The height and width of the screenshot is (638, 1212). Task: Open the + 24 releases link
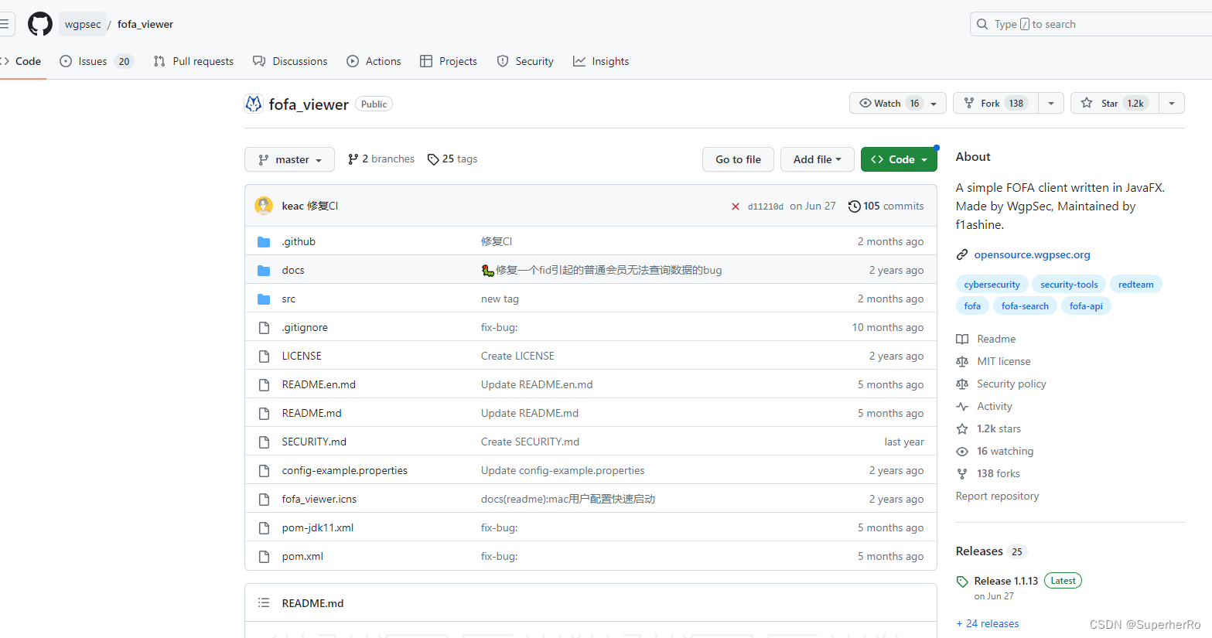988,623
